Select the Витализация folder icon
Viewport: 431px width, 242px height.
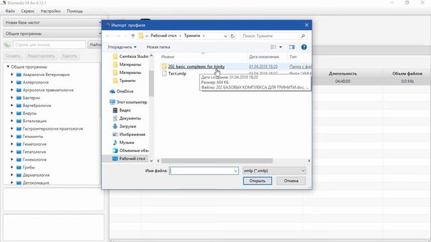(x=19, y=121)
